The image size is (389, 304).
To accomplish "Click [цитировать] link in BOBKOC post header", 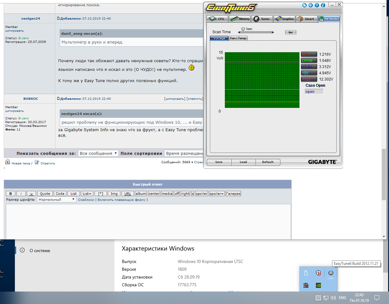I will coord(175,99).
